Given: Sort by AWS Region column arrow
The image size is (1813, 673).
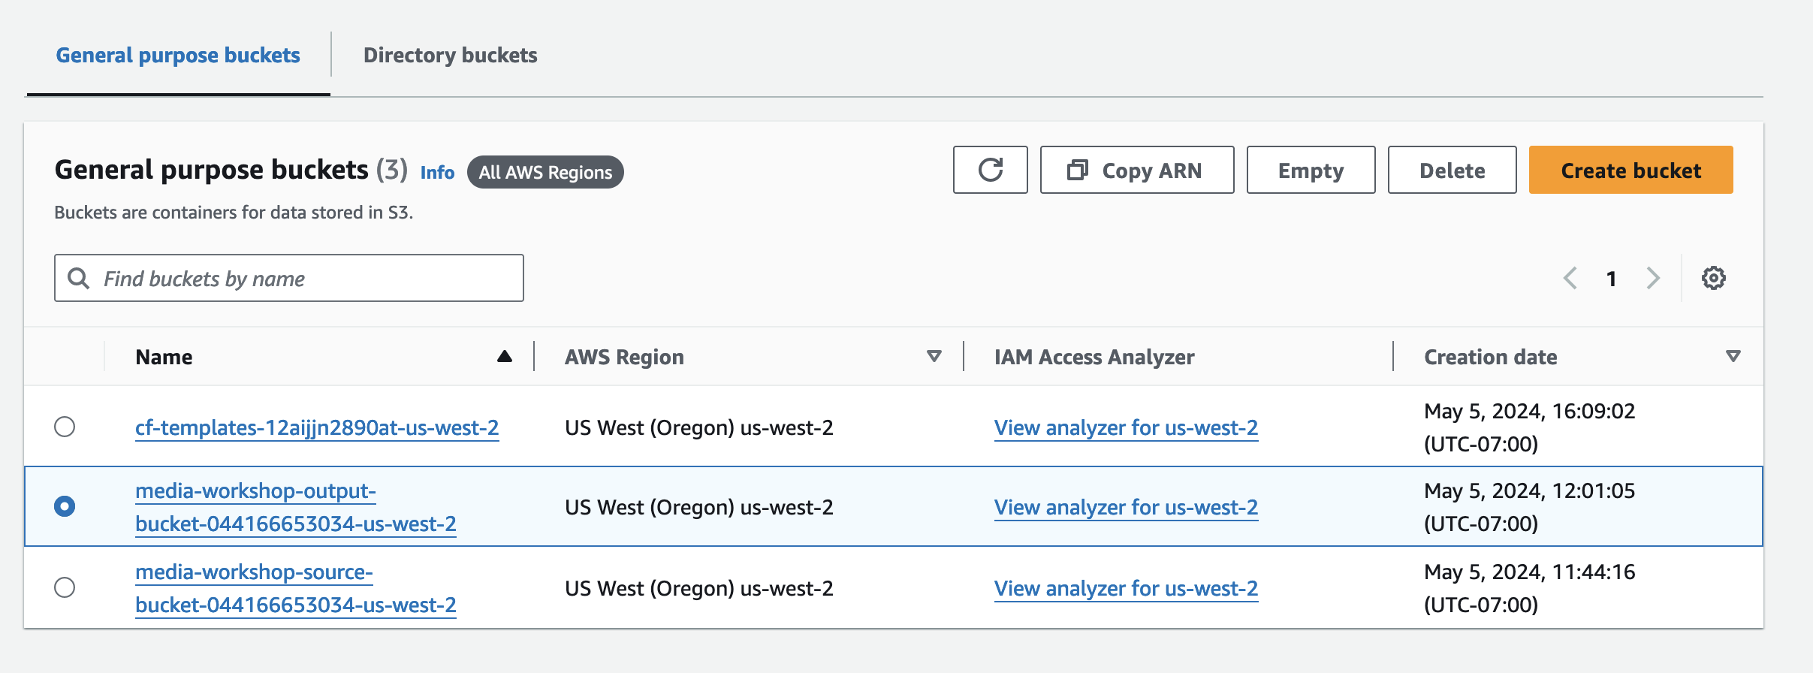Looking at the screenshot, I should coord(934,356).
